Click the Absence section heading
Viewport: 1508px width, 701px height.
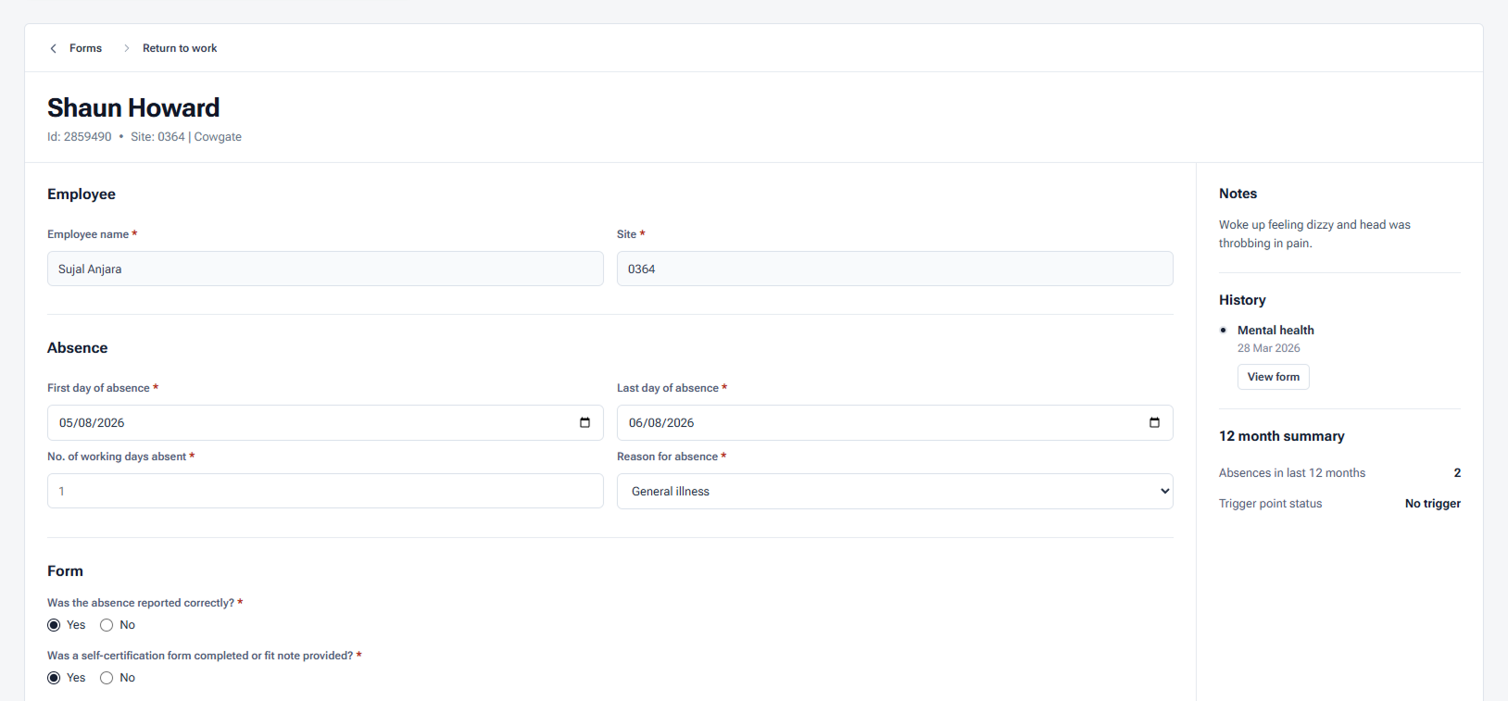[x=78, y=348]
